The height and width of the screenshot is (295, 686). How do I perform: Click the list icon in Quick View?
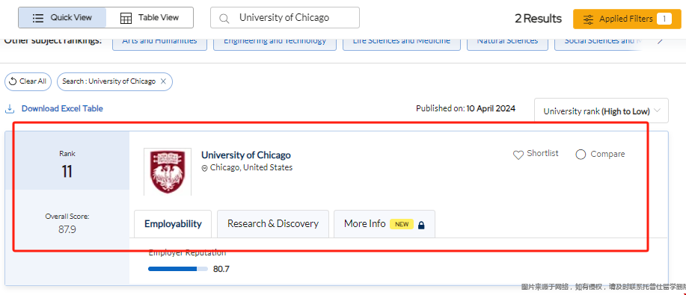pyautogui.click(x=38, y=18)
